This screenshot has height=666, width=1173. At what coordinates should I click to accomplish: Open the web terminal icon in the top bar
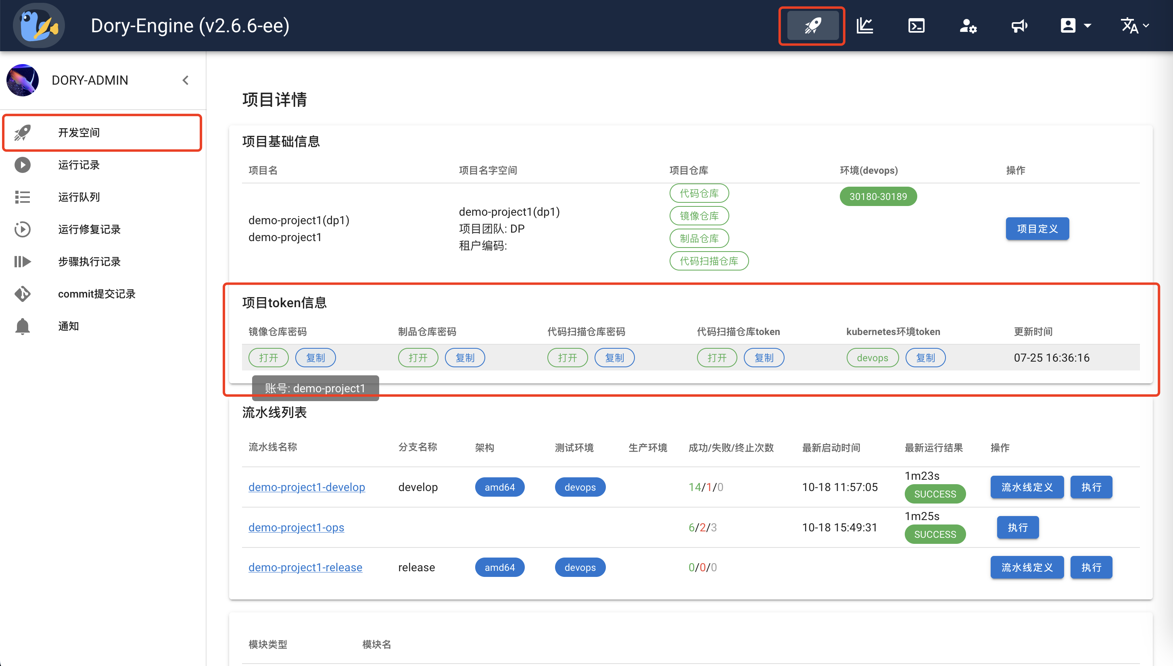tap(916, 26)
